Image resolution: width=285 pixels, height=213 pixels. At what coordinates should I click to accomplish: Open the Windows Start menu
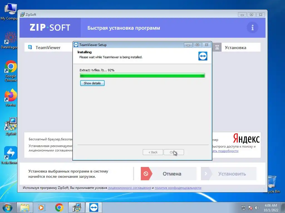tap(7, 207)
